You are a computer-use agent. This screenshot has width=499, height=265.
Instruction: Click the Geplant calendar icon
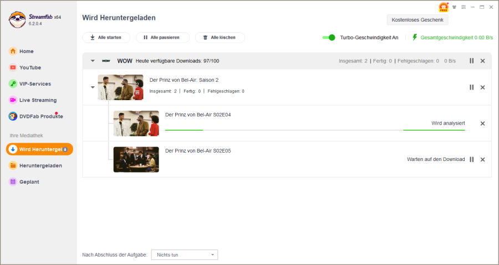pyautogui.click(x=13, y=182)
